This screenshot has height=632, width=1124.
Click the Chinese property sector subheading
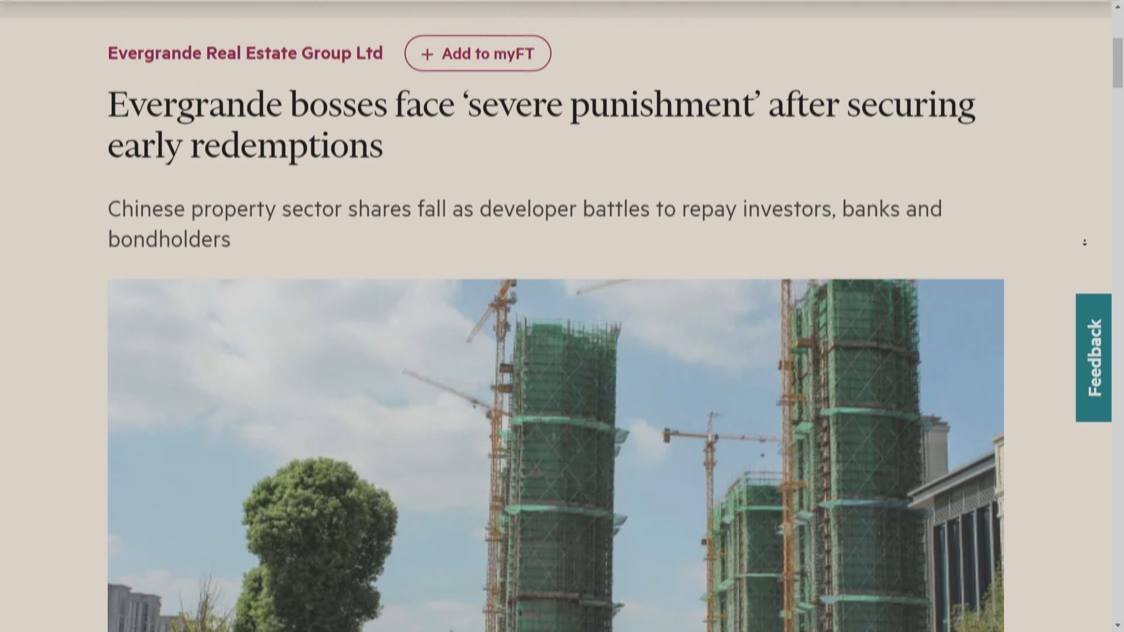(x=525, y=224)
